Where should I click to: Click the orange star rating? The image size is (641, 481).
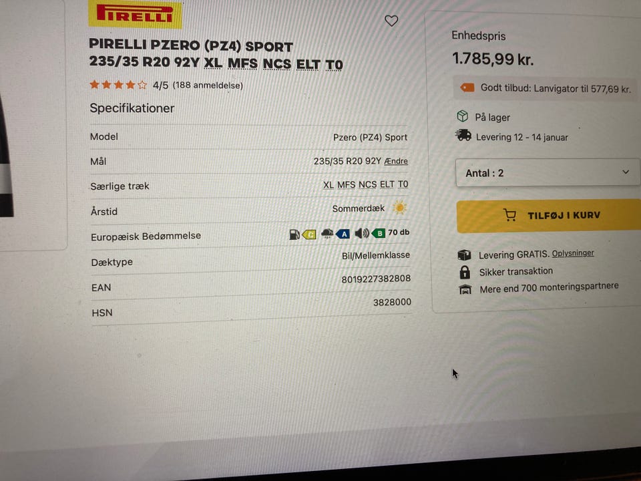[118, 85]
